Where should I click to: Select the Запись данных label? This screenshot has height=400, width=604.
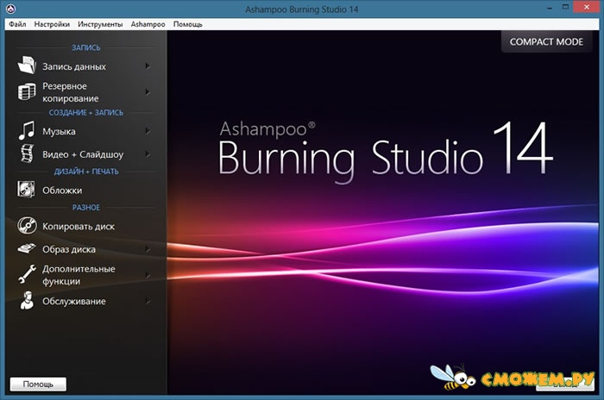pyautogui.click(x=74, y=66)
